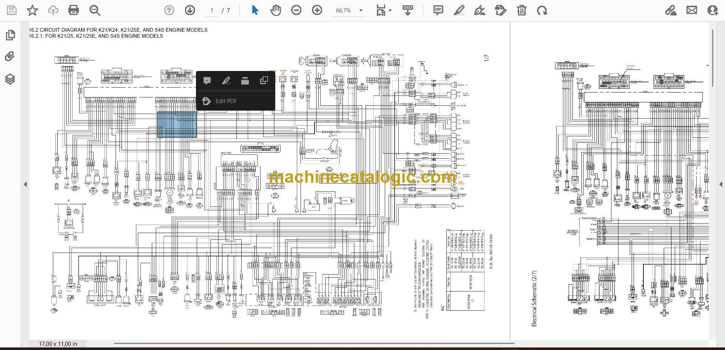The image size is (725, 350).
Task: Open attachments paperclip panel
Action: (10, 57)
